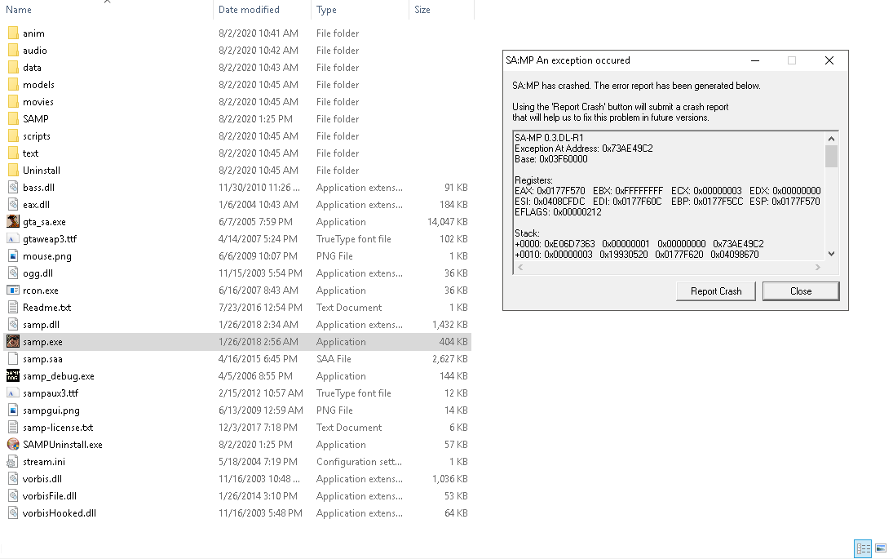Select the bass.dll file icon

(x=13, y=187)
